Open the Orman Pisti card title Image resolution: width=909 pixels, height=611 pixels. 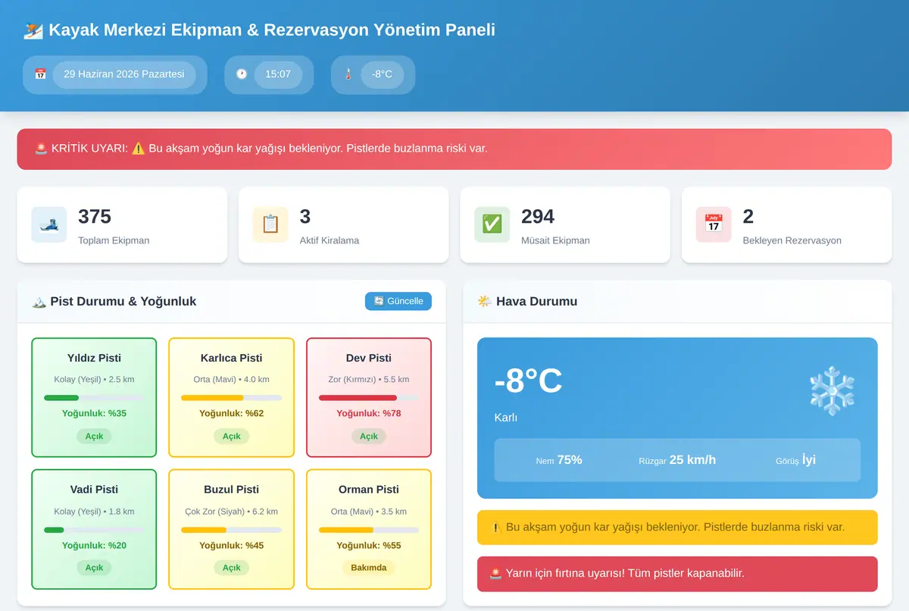click(369, 490)
